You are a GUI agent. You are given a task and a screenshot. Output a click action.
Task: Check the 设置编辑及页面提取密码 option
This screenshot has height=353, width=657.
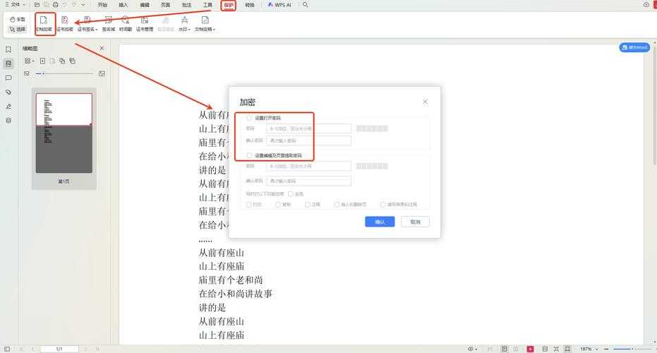coord(249,155)
